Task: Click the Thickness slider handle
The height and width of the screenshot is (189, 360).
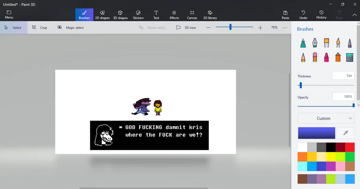Action: click(x=301, y=86)
